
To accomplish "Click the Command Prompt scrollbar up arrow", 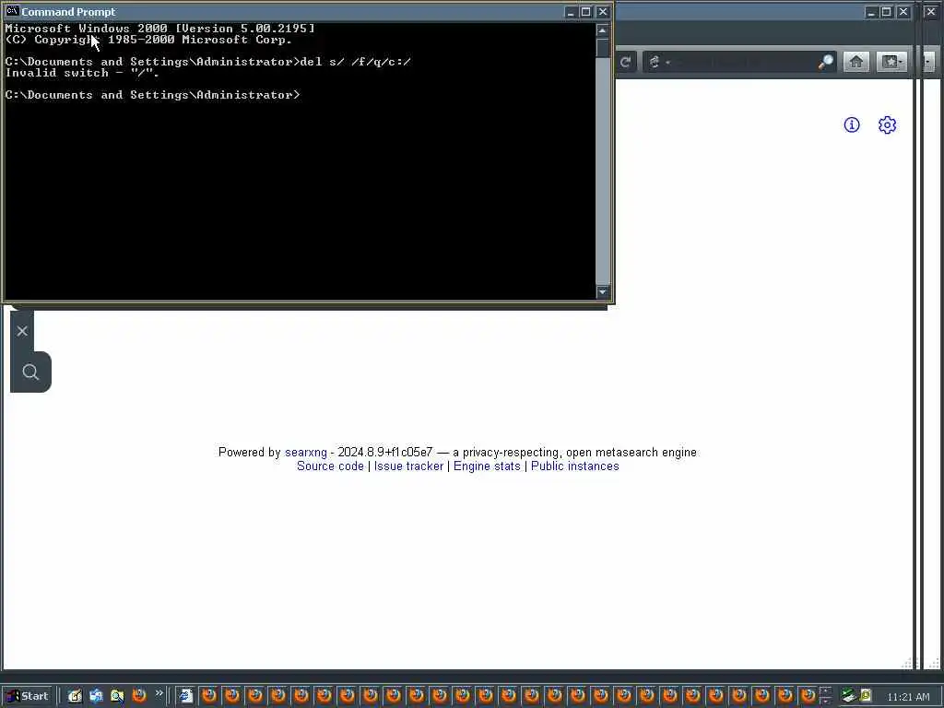I will 602,30.
